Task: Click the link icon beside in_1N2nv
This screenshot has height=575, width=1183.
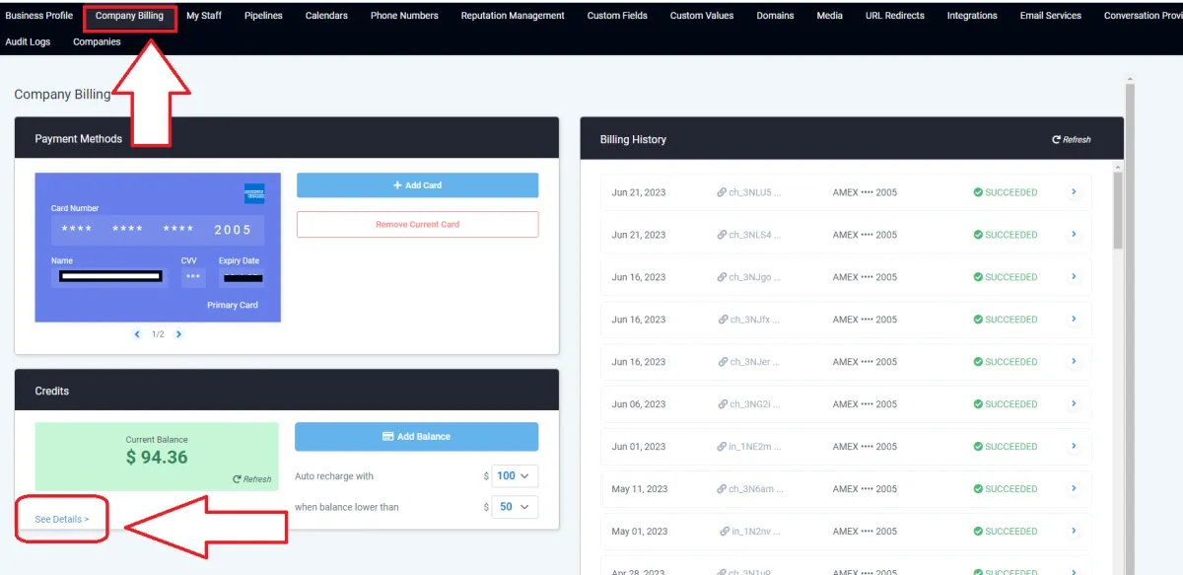Action: pyautogui.click(x=725, y=532)
